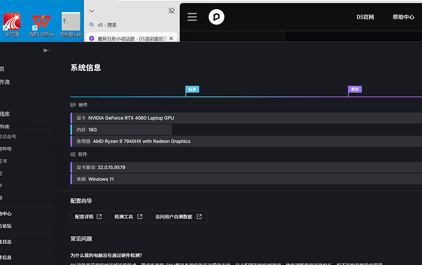Open the 检测工具 button

point(128,217)
